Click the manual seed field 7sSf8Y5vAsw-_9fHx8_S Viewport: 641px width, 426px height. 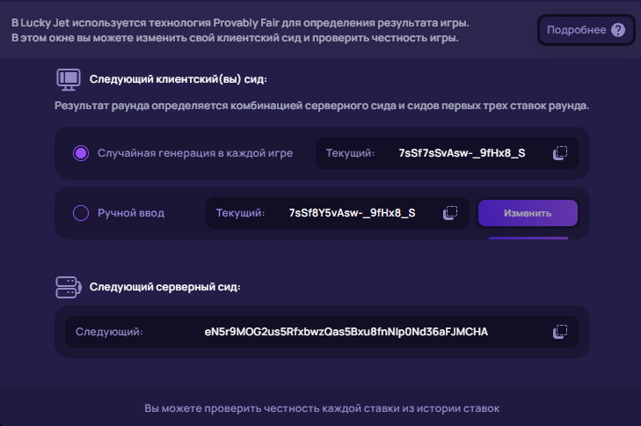click(352, 213)
